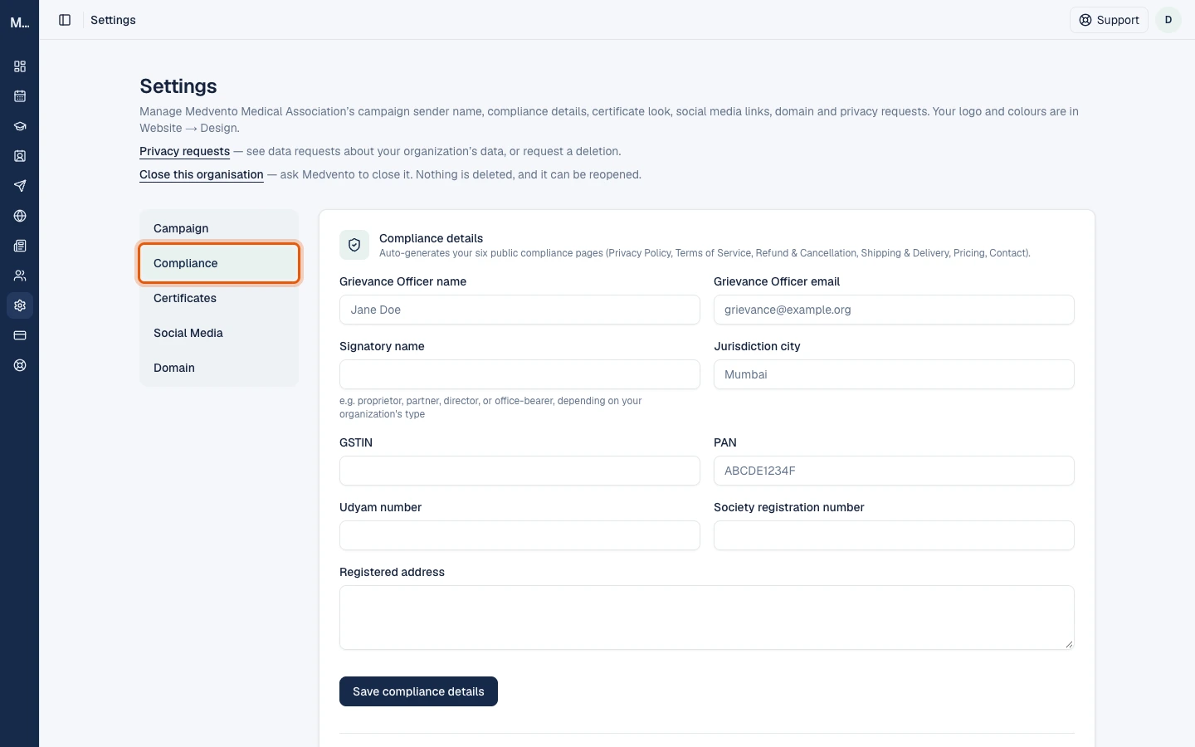Click the M... logo at top left

[x=20, y=22]
